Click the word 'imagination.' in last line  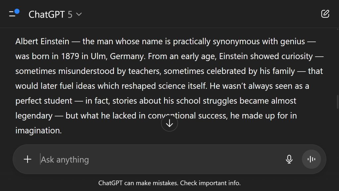(38, 130)
